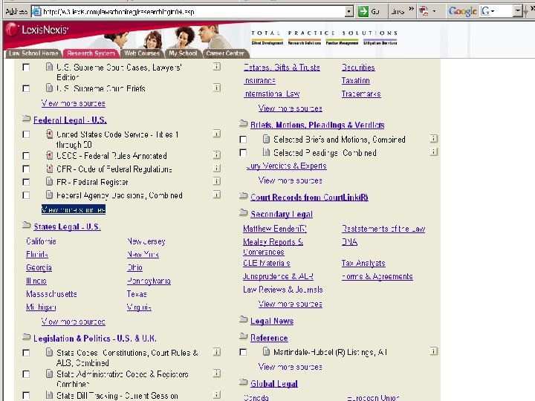This screenshot has height=401, width=535.
Task: Open Matthew Bender link
Action: (275, 229)
